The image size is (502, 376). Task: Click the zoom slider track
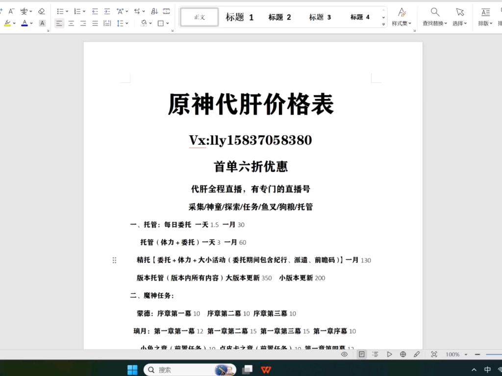pos(494,354)
